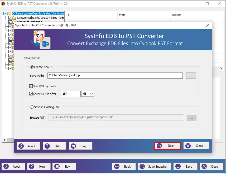Click the info icon on the dialog About button

coord(21,146)
